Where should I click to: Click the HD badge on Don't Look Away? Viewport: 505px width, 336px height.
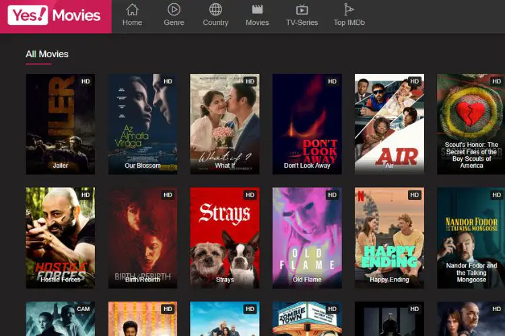pyautogui.click(x=332, y=81)
